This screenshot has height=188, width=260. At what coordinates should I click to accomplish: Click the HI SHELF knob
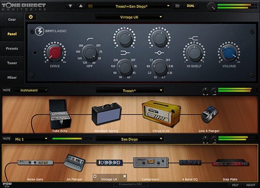[194, 52]
